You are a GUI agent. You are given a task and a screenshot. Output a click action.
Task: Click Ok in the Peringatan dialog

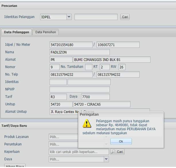pyautogui.click(x=121, y=141)
